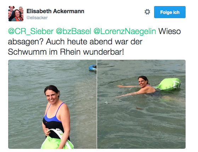198x152 pixels.
Task: Click the swimmer's face in right photo
Action: pyautogui.click(x=142, y=82)
